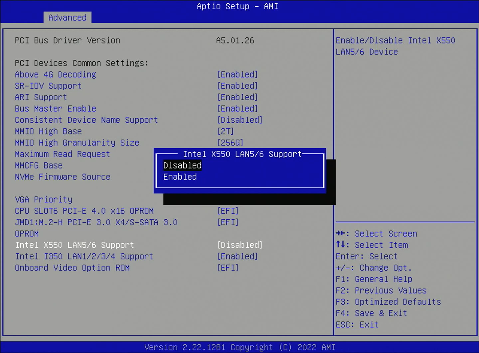
Task: Change Consistent Device Name [Disabled] value
Action: pos(240,120)
